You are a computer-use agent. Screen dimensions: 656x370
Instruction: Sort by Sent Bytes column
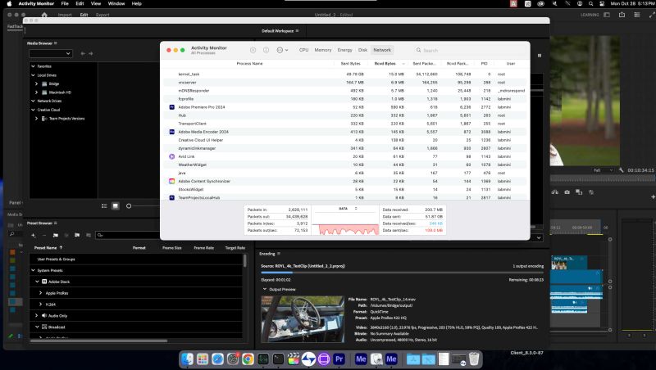tap(351, 64)
